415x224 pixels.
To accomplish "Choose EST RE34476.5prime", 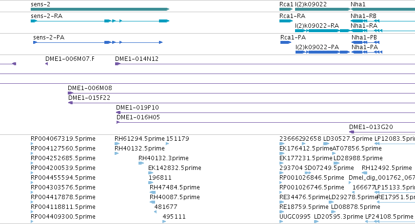I will coord(304,197).
